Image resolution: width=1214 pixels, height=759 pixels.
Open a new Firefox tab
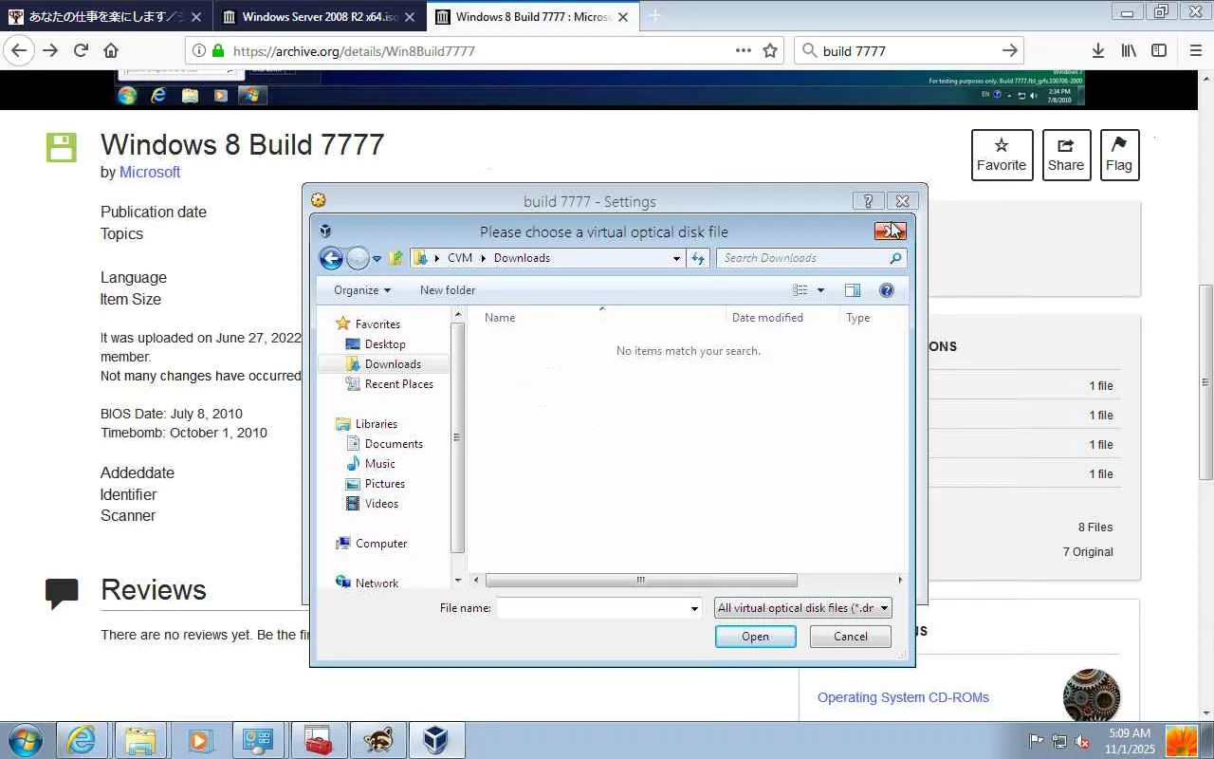pyautogui.click(x=654, y=16)
